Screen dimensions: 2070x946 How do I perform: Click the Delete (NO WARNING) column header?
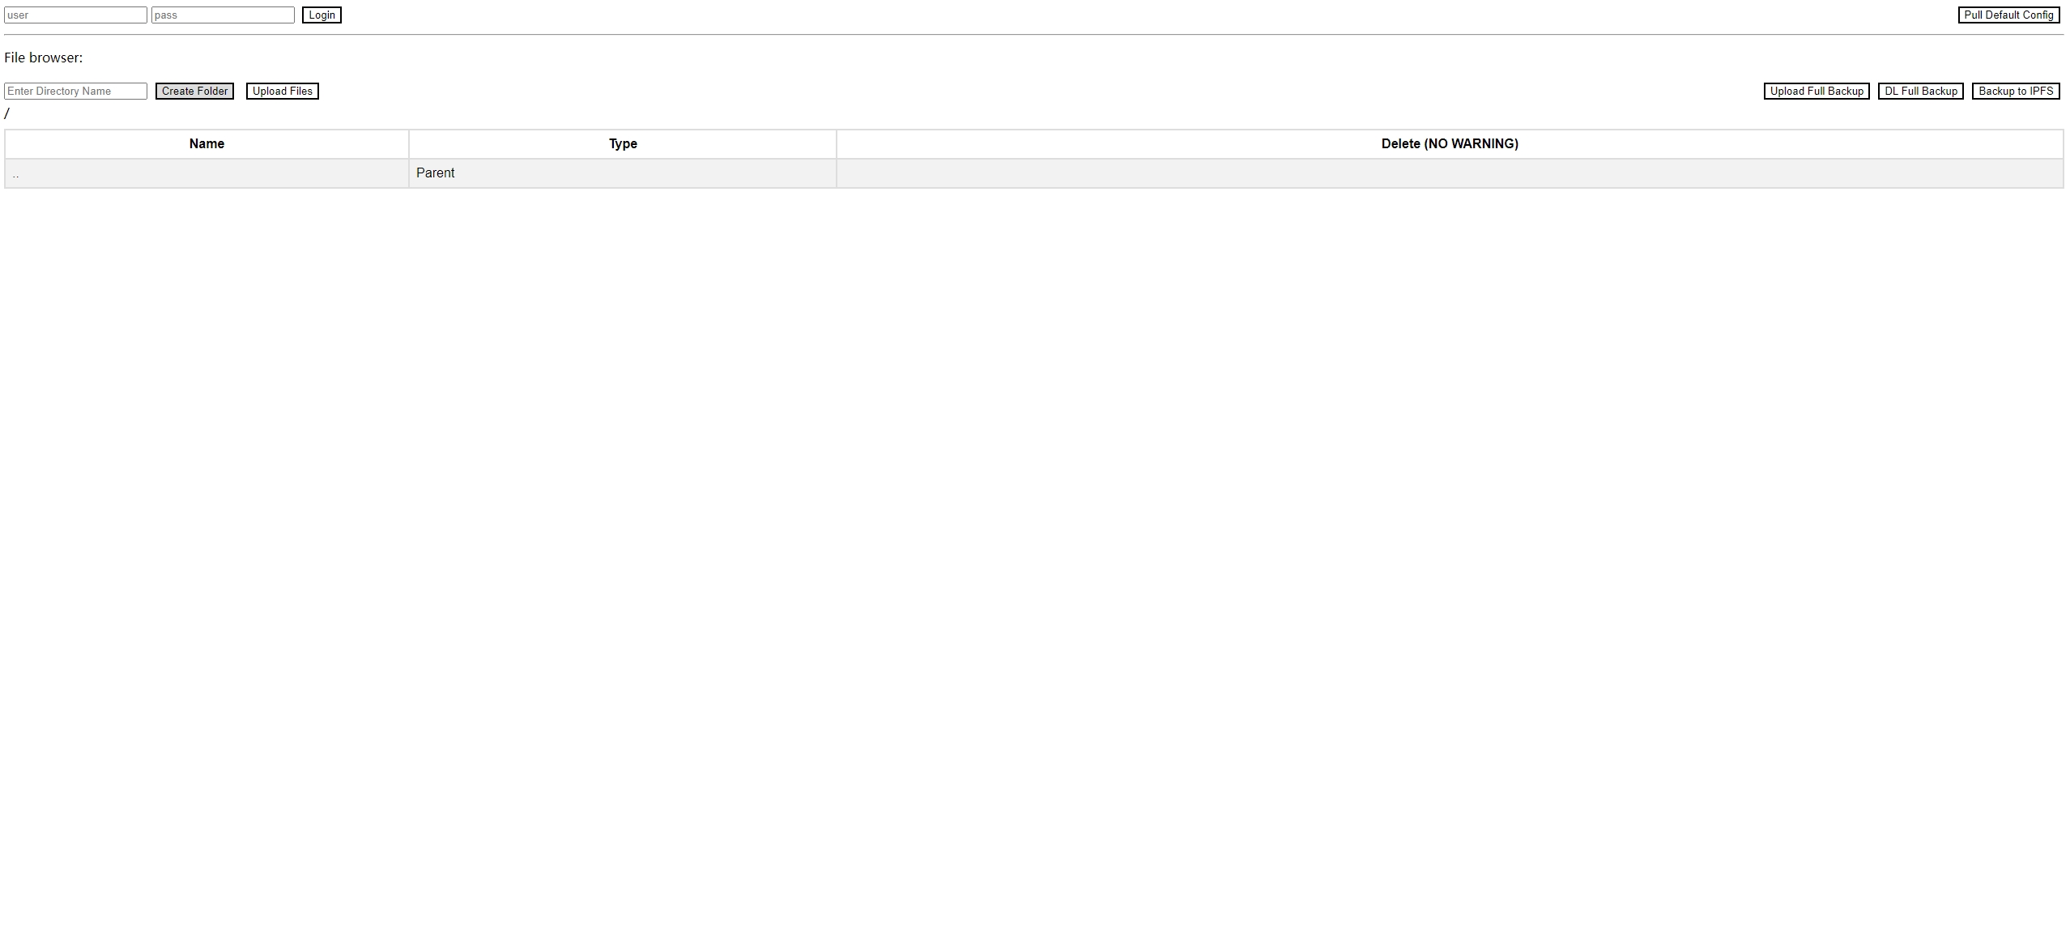pyautogui.click(x=1449, y=143)
